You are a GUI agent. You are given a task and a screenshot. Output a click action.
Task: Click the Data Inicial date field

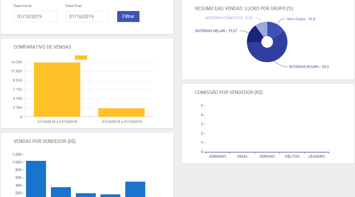tap(35, 16)
